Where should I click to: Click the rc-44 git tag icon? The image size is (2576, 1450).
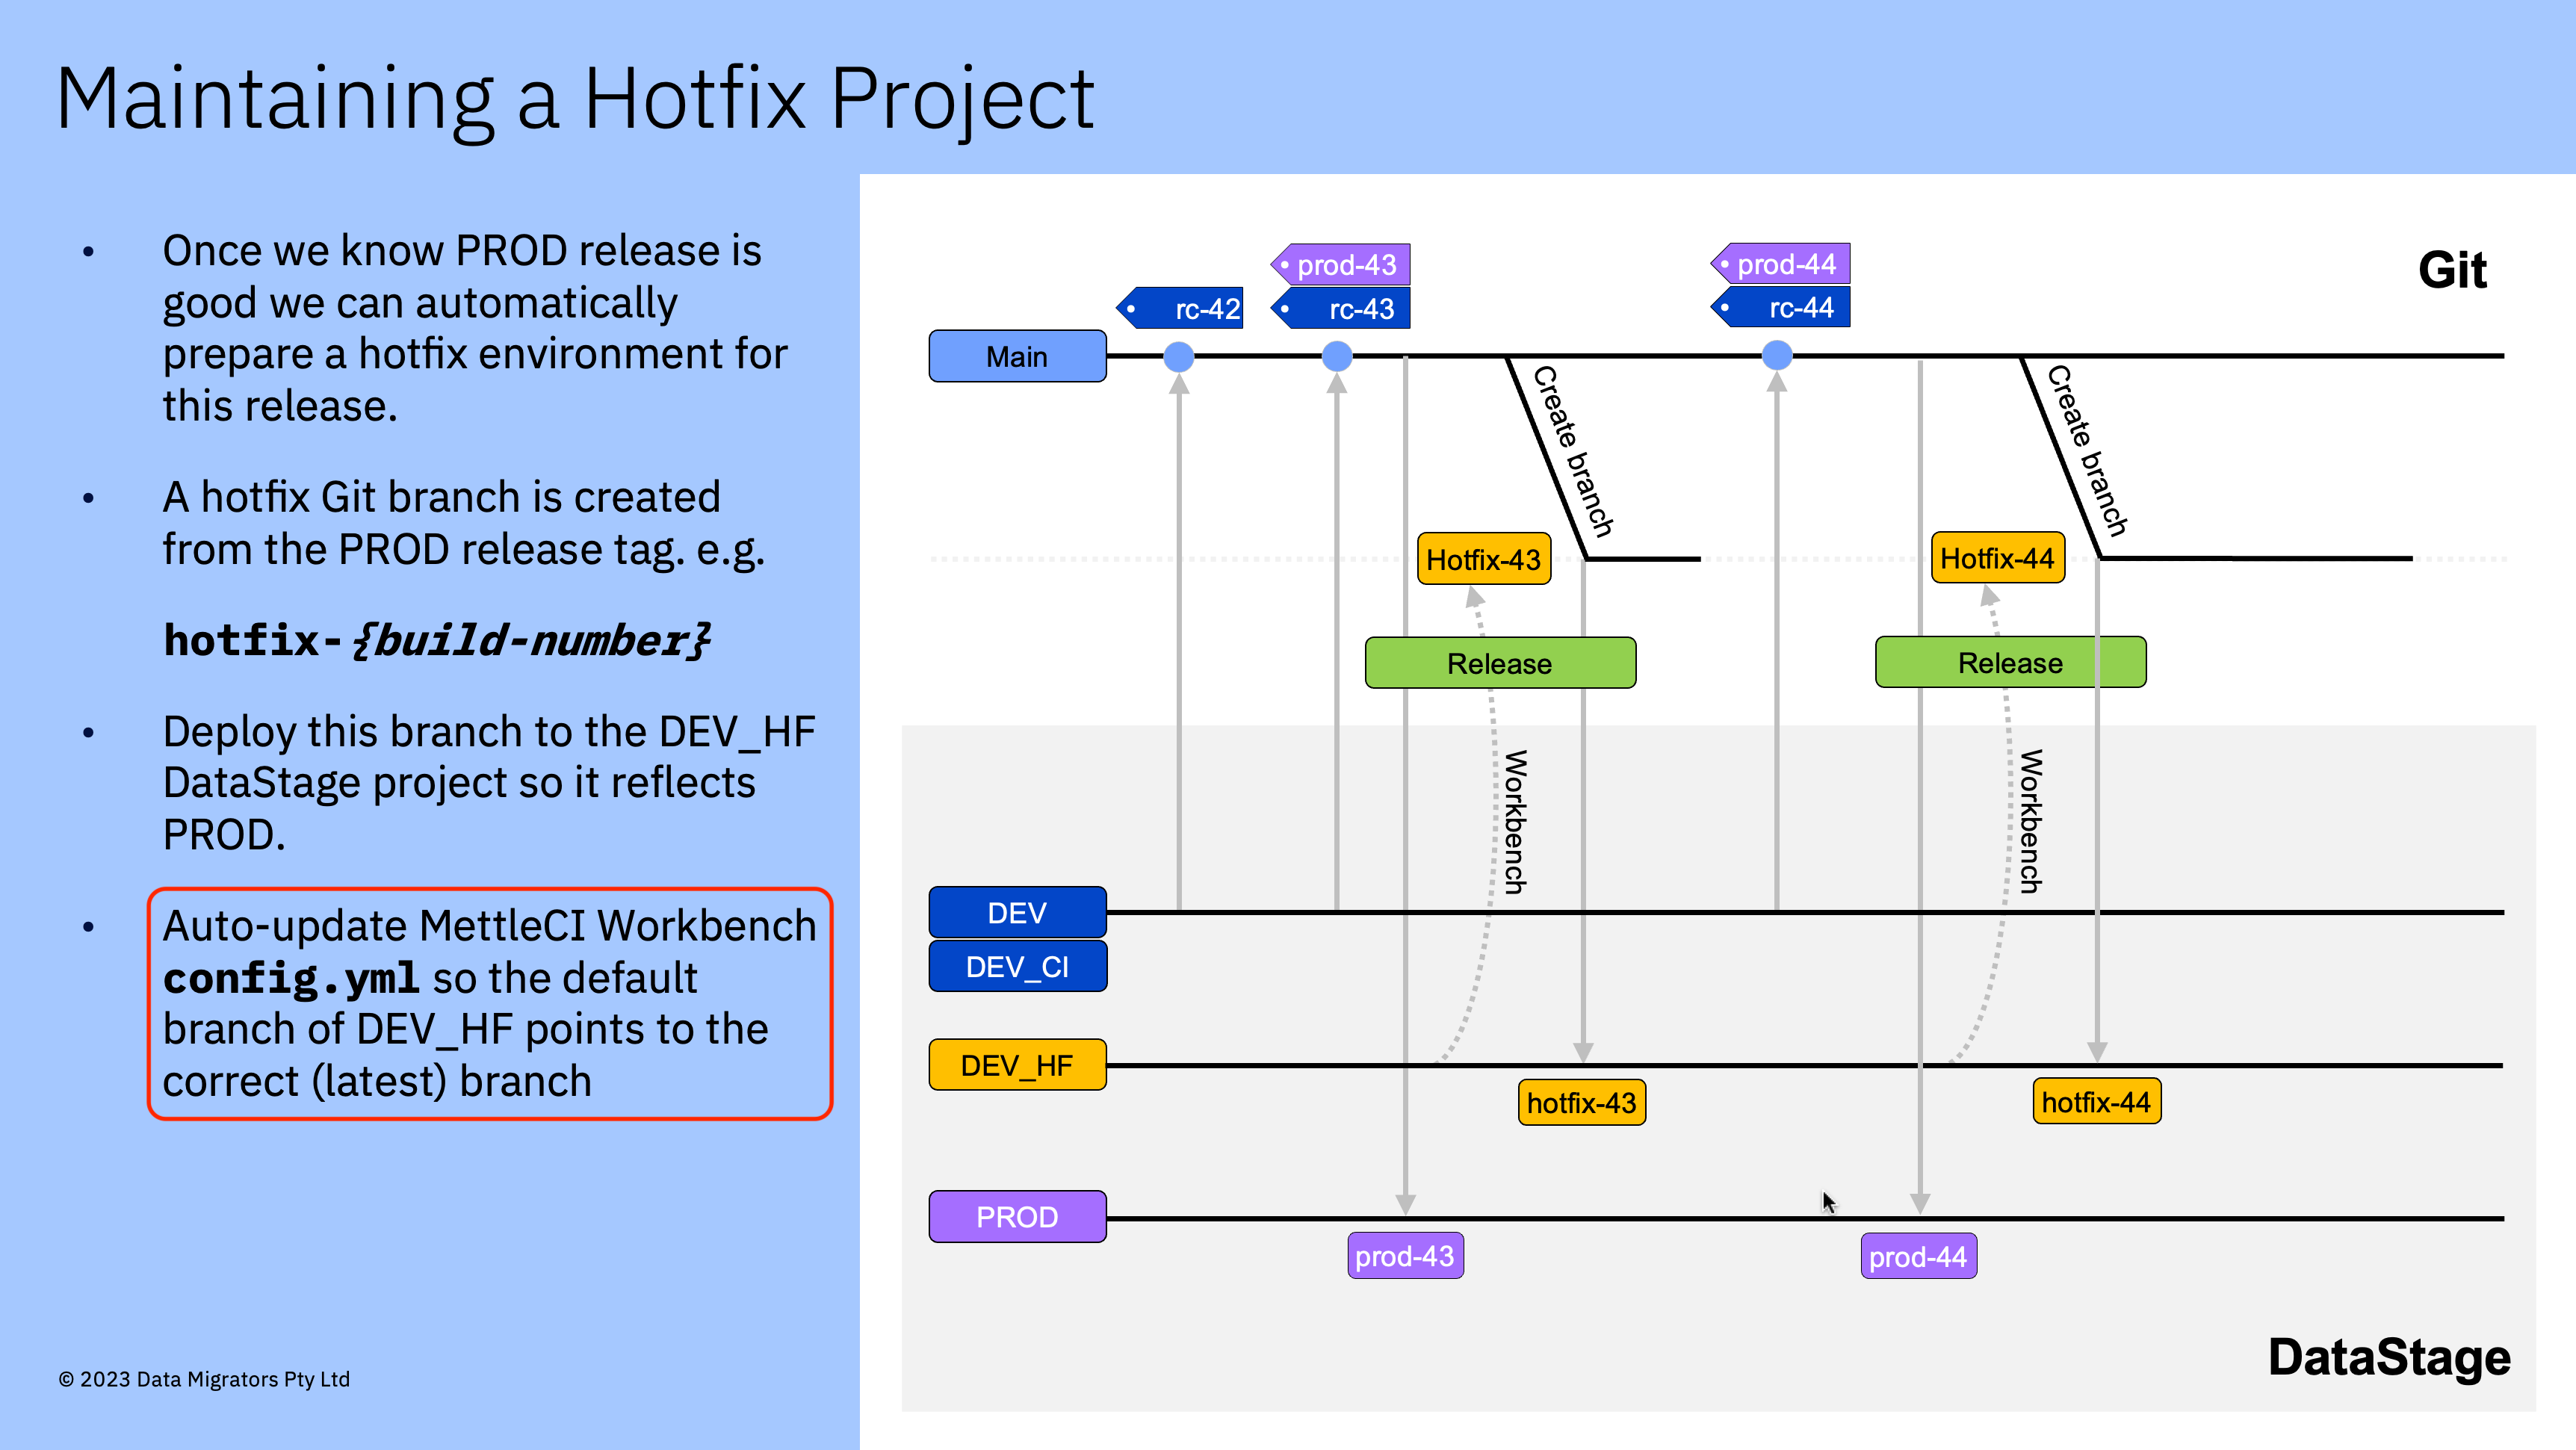point(1781,308)
